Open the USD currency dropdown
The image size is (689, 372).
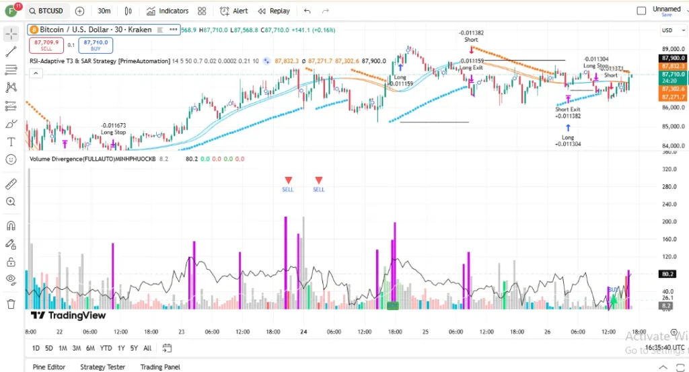pos(673,30)
